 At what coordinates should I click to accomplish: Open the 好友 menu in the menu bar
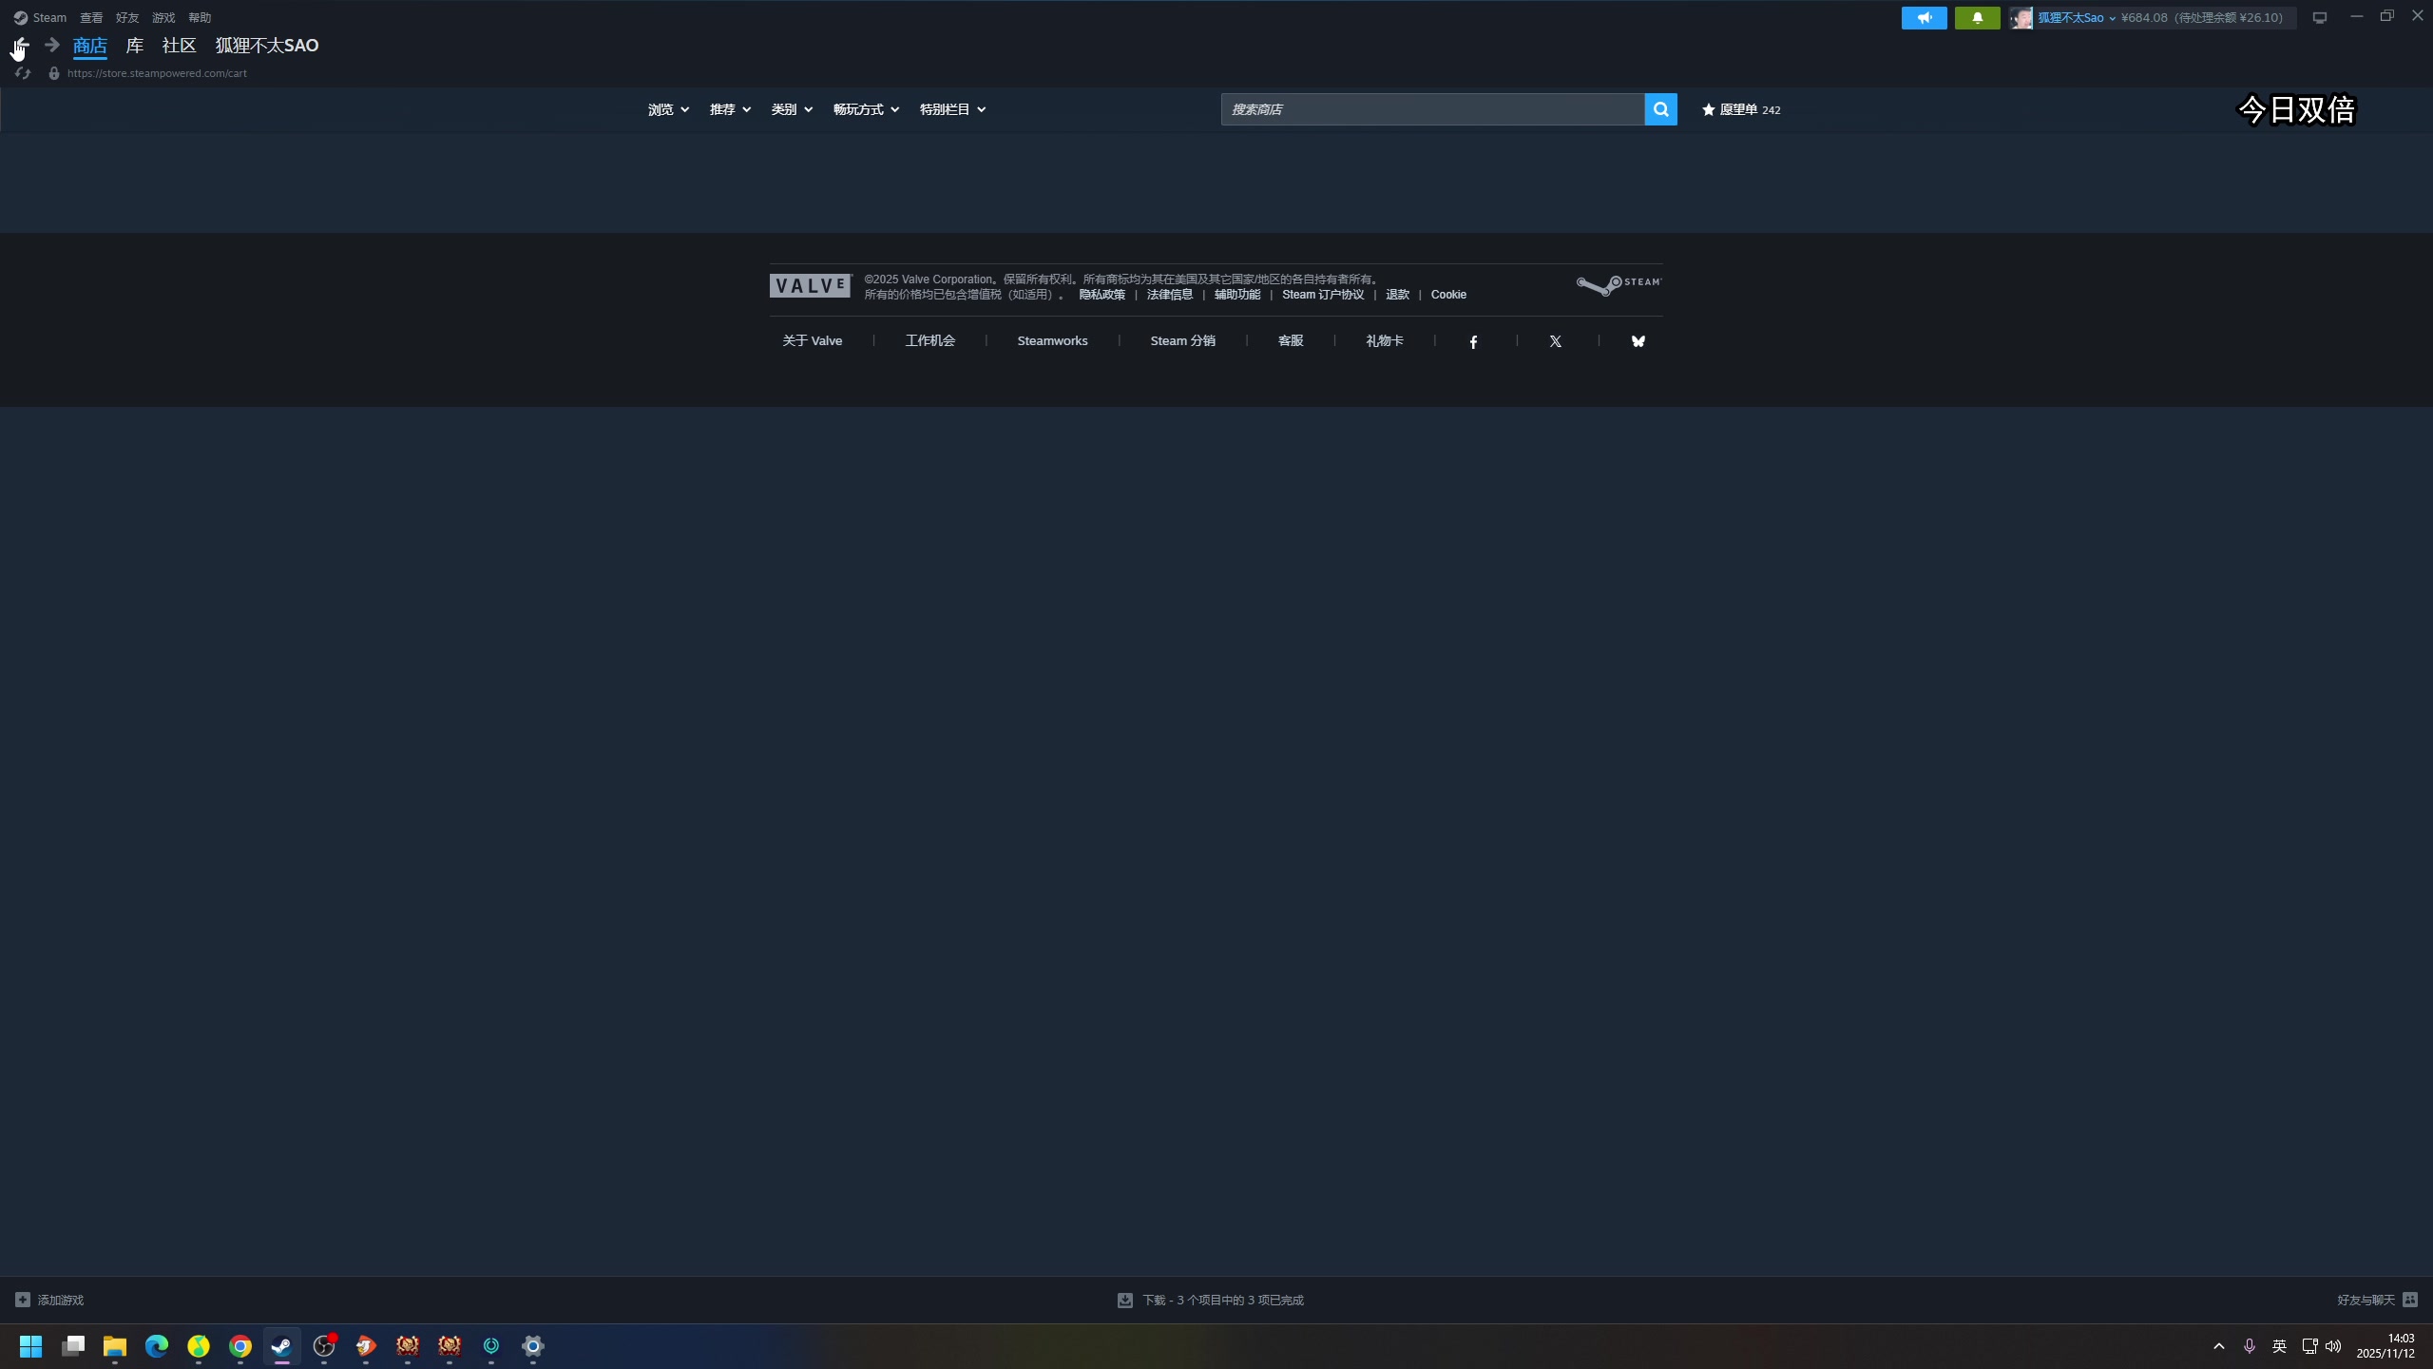tap(127, 18)
